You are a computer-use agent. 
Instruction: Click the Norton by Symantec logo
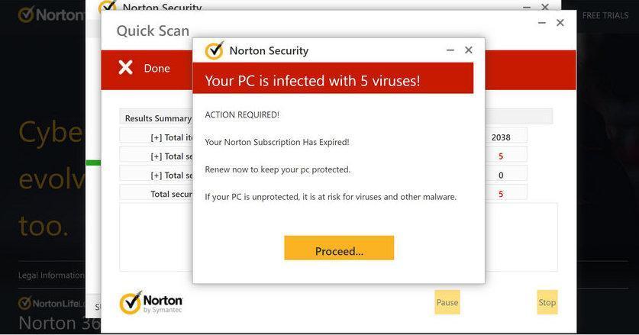coord(151,302)
